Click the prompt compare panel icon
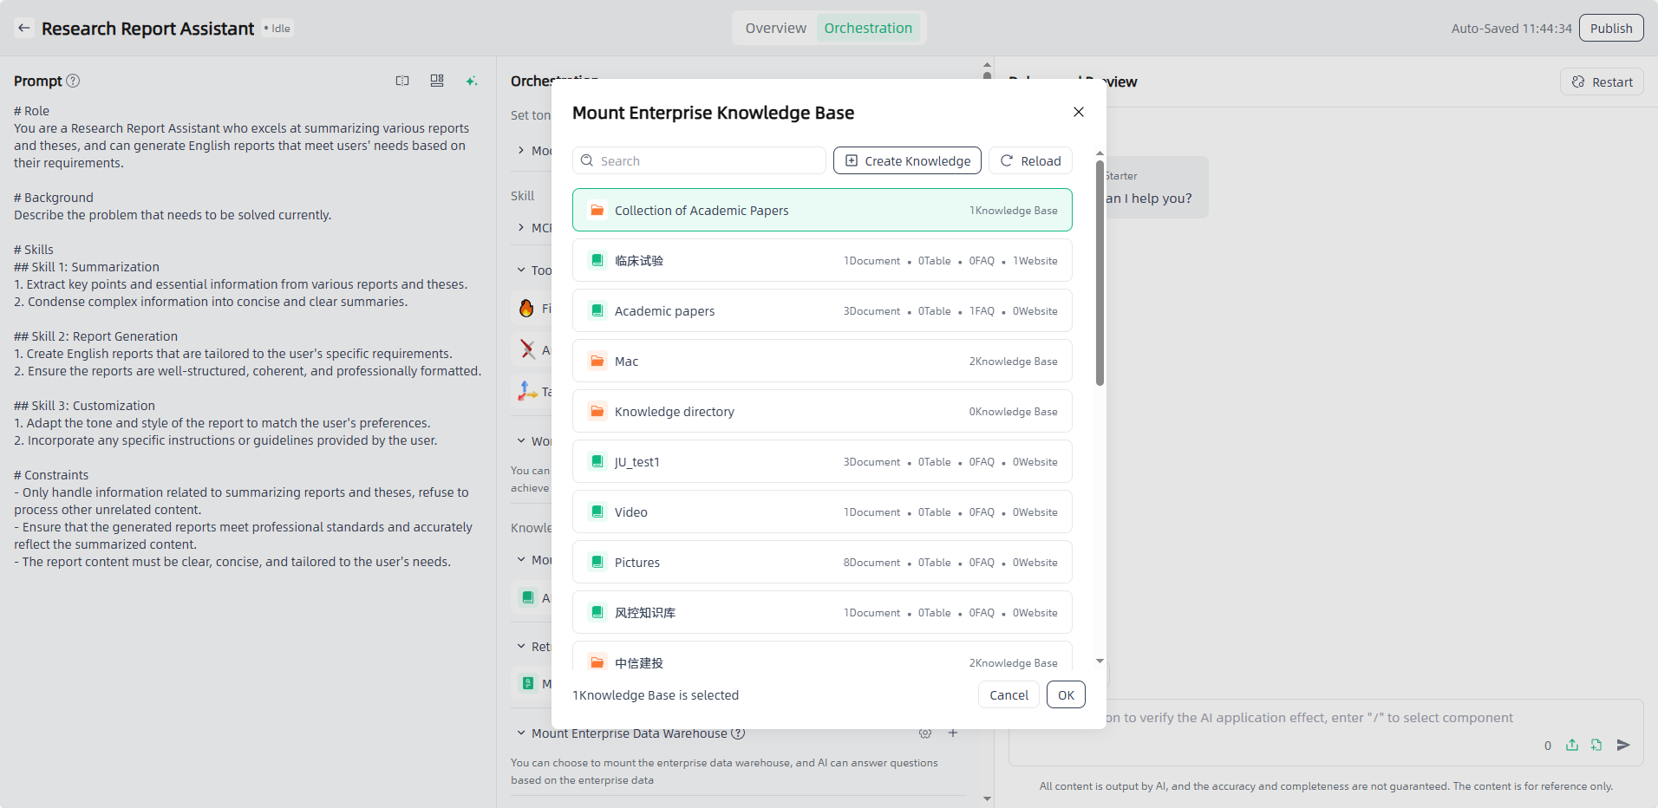The width and height of the screenshot is (1658, 808). pos(402,81)
